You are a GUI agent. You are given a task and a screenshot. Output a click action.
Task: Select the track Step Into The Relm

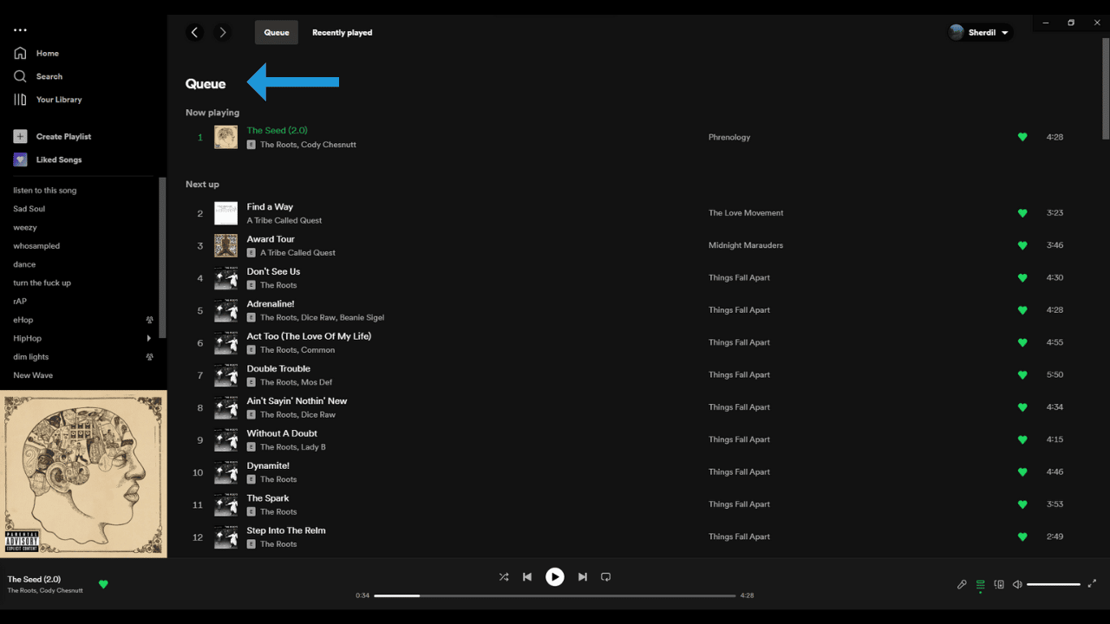(x=286, y=530)
